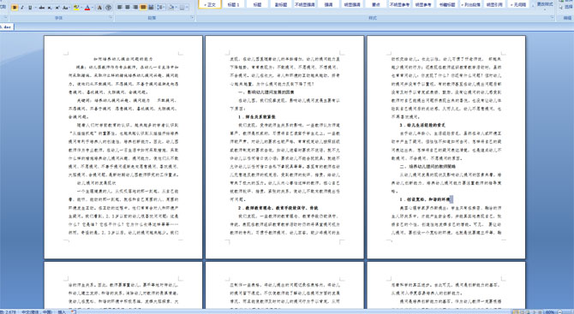This screenshot has width=574, height=314.
Task: Apply the red font color icon
Action: pyautogui.click(x=87, y=8)
